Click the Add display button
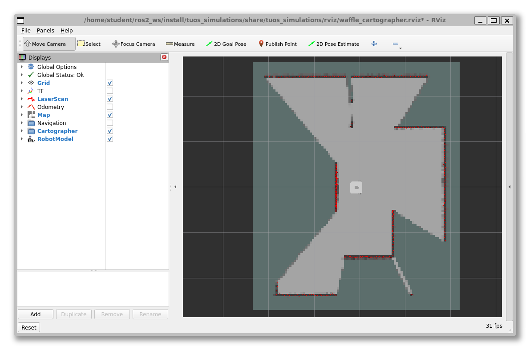530x350 pixels. coord(36,314)
